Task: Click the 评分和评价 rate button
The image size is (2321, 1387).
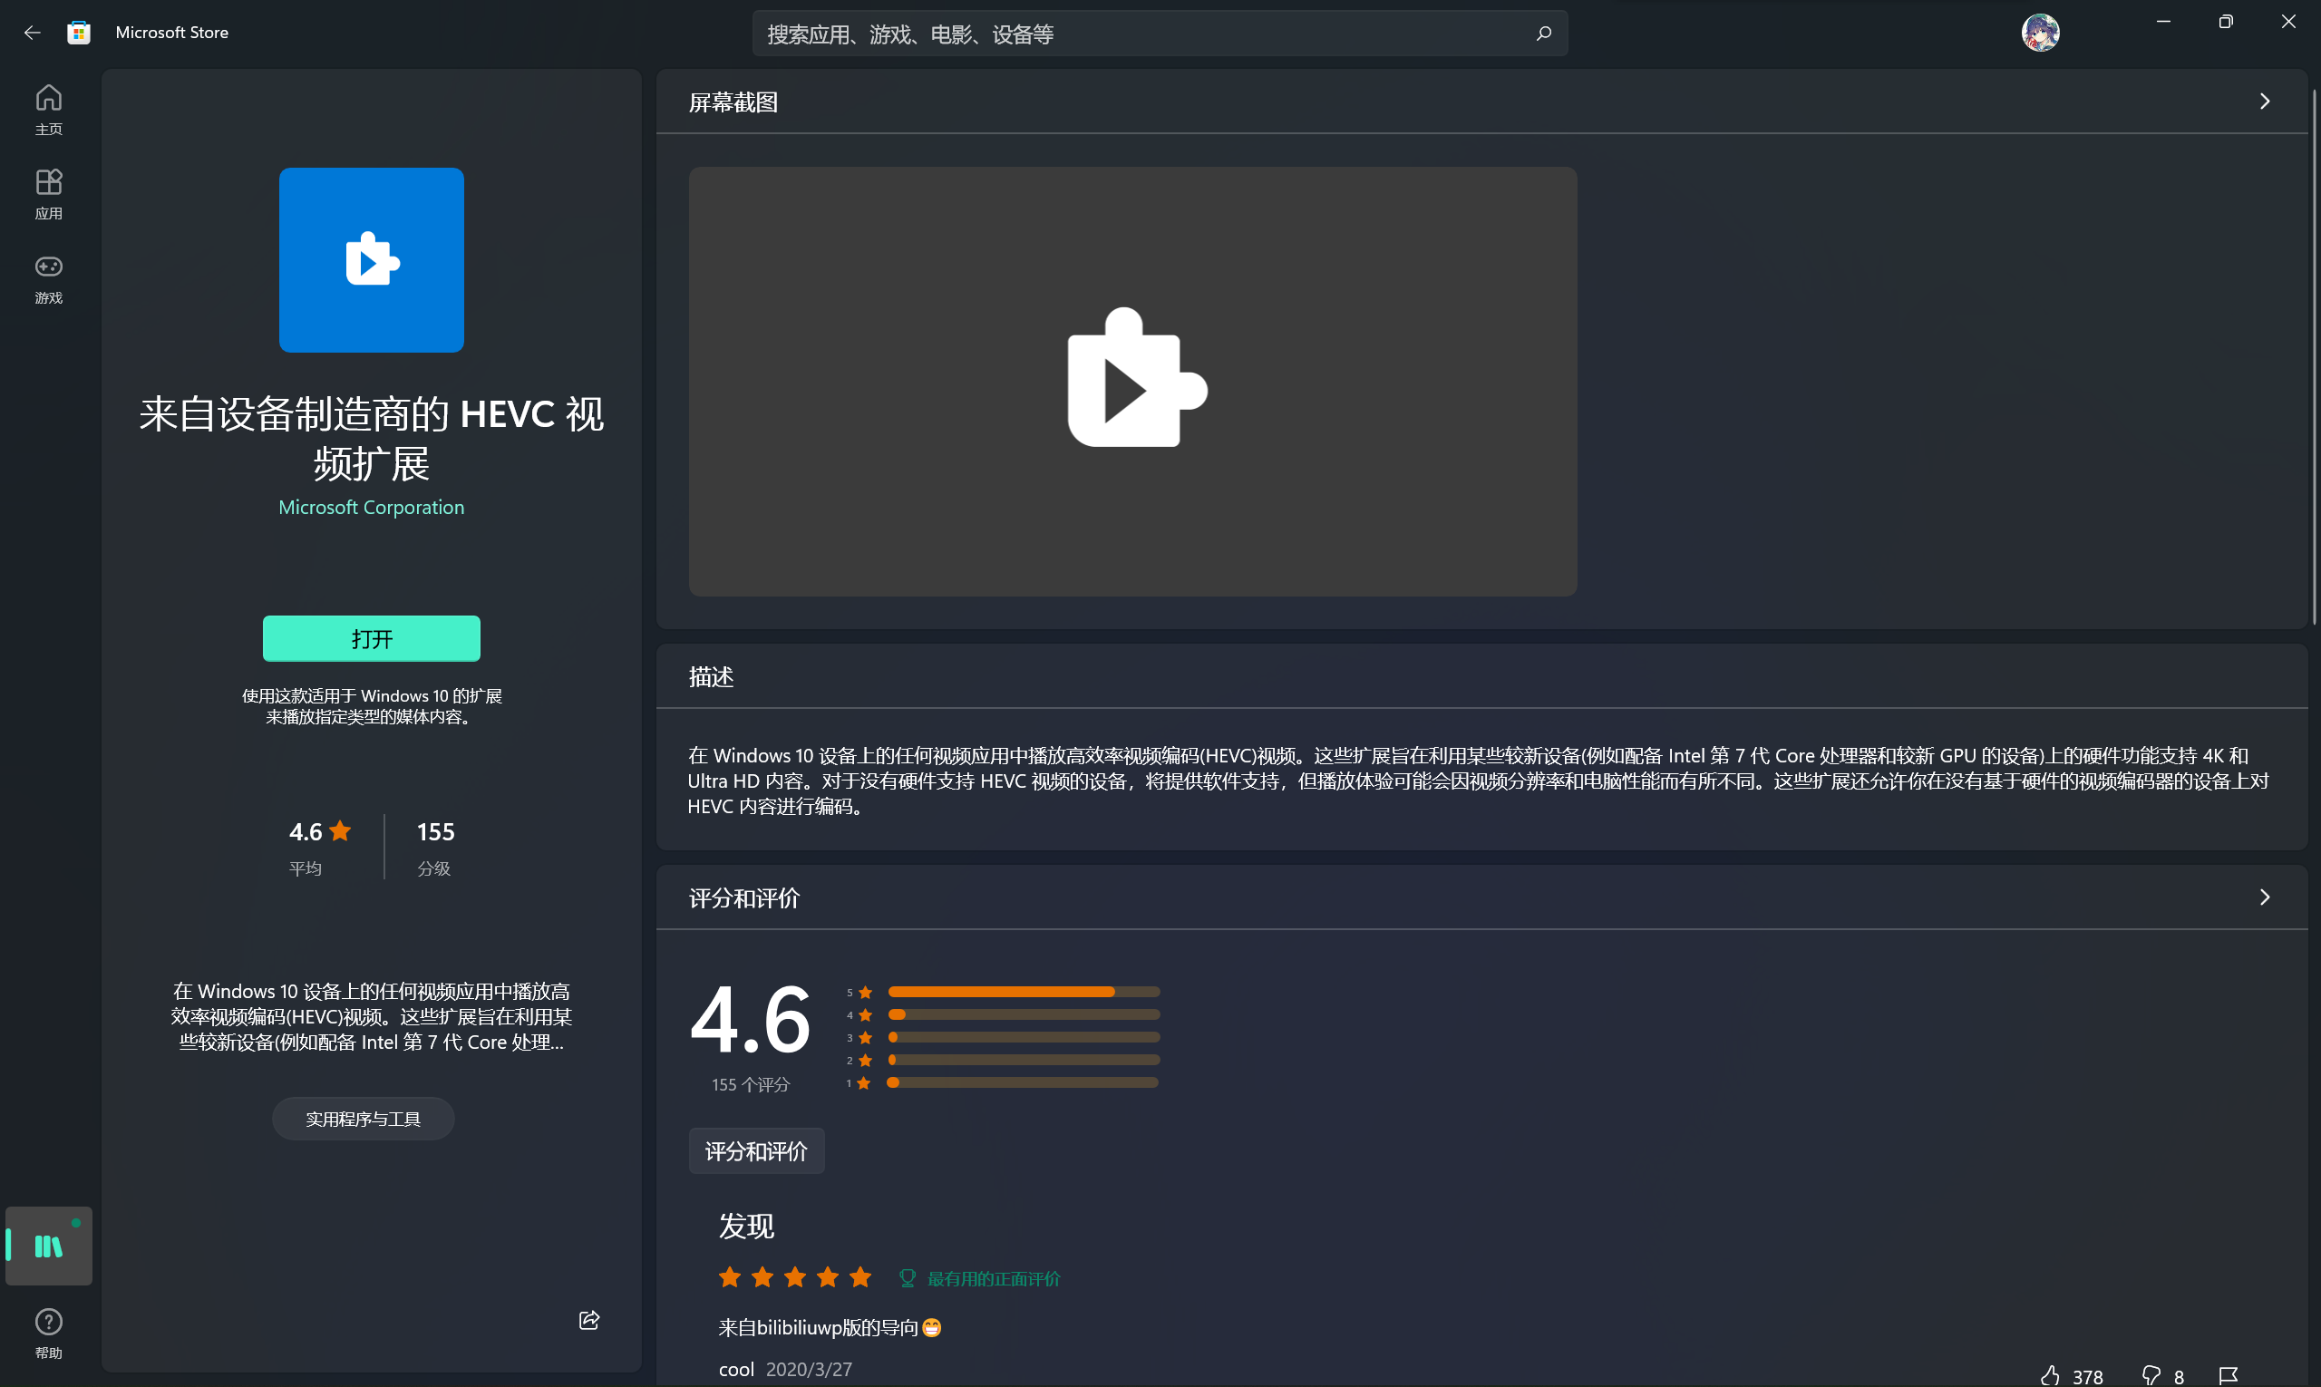Action: (756, 1151)
